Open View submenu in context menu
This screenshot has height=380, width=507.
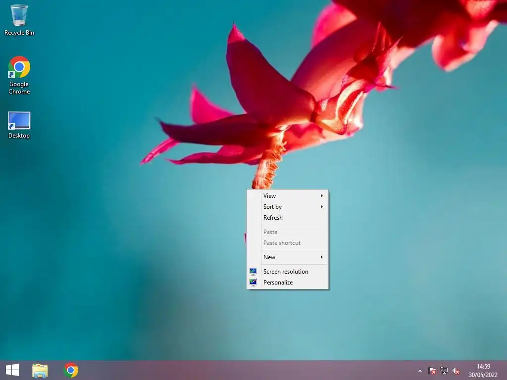288,196
